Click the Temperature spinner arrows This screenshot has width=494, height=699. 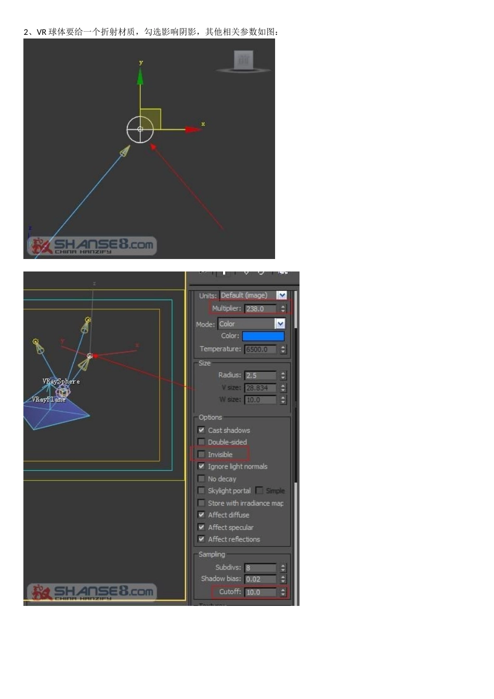(283, 349)
